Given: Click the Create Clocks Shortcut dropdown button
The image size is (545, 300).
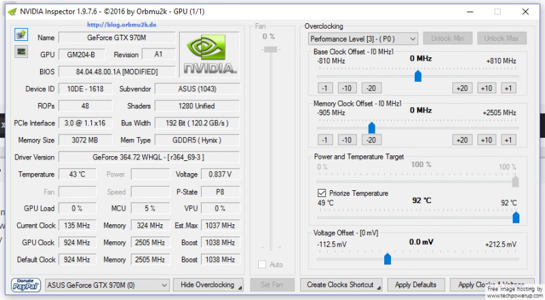Looking at the screenshot, I should (x=341, y=285).
